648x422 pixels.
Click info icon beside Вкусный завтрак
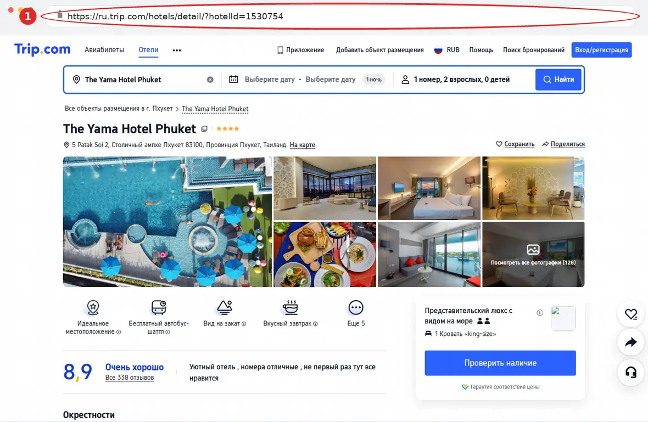315,324
